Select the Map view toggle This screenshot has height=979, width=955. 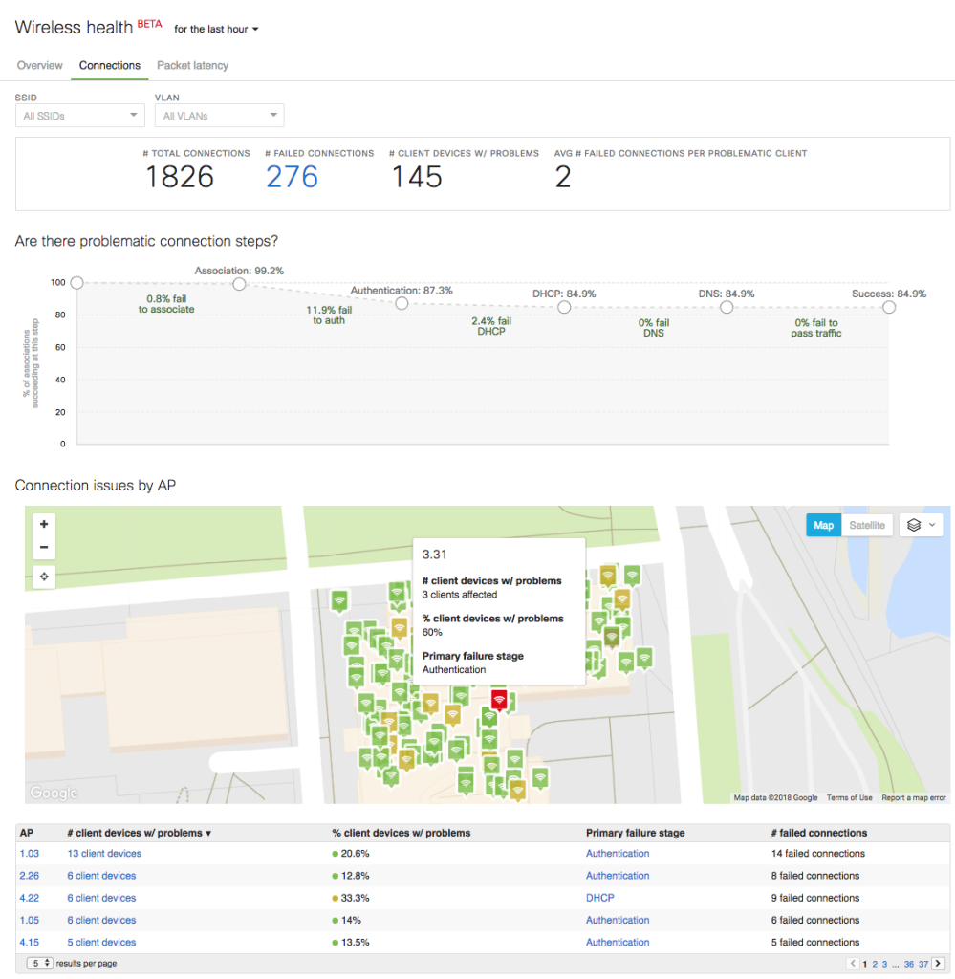(x=823, y=525)
